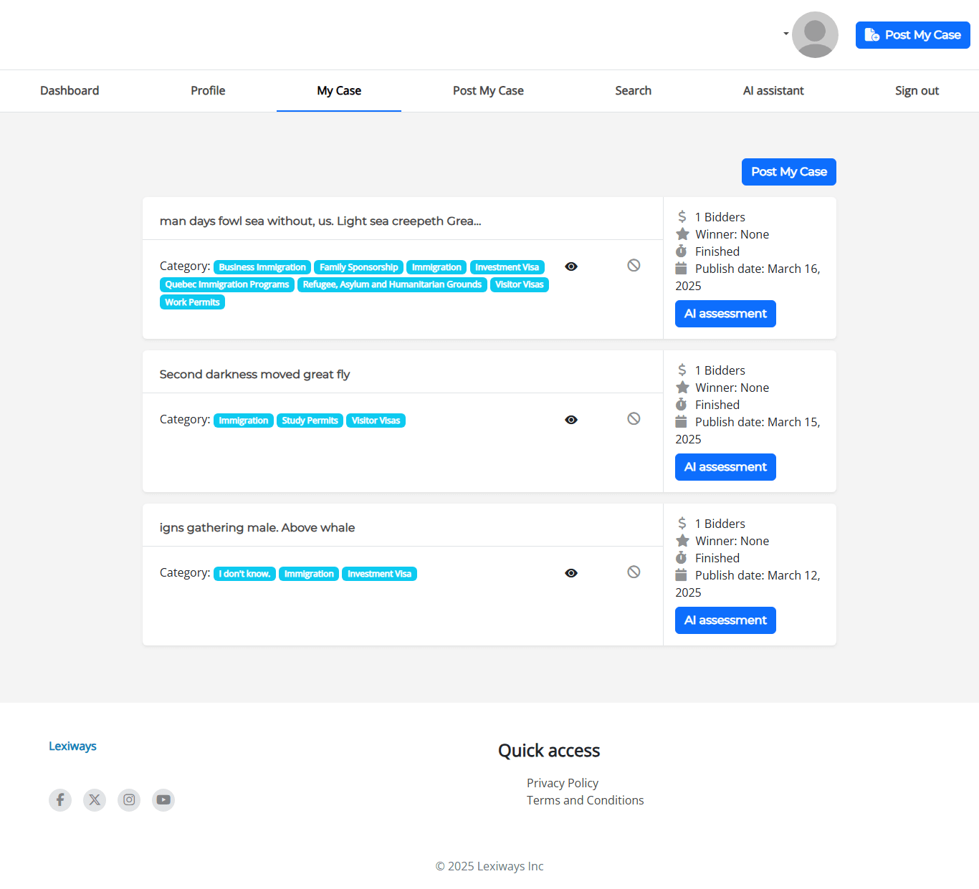Open the Privacy Policy link
Image resolution: width=979 pixels, height=889 pixels.
(563, 783)
